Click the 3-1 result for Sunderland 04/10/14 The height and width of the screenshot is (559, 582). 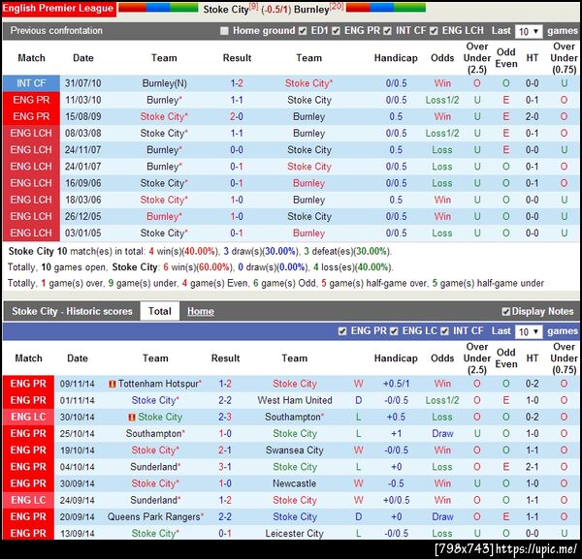225,467
